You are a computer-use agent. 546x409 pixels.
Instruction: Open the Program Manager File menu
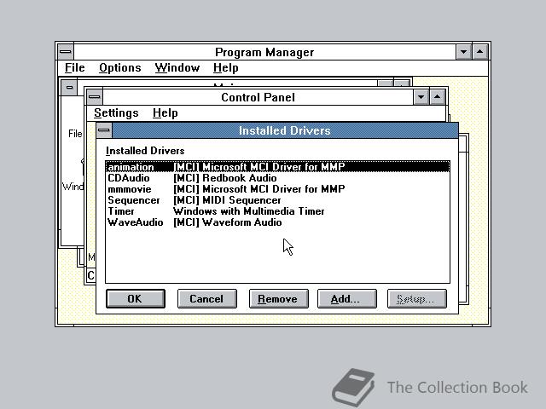74,67
